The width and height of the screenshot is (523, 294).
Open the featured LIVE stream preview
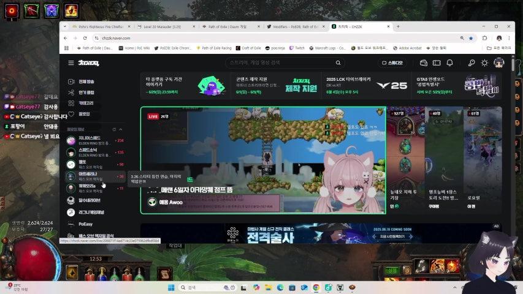point(263,160)
